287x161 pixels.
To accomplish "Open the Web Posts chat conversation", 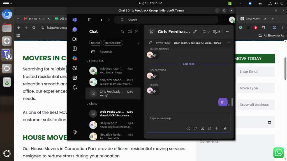I will click(113, 113).
